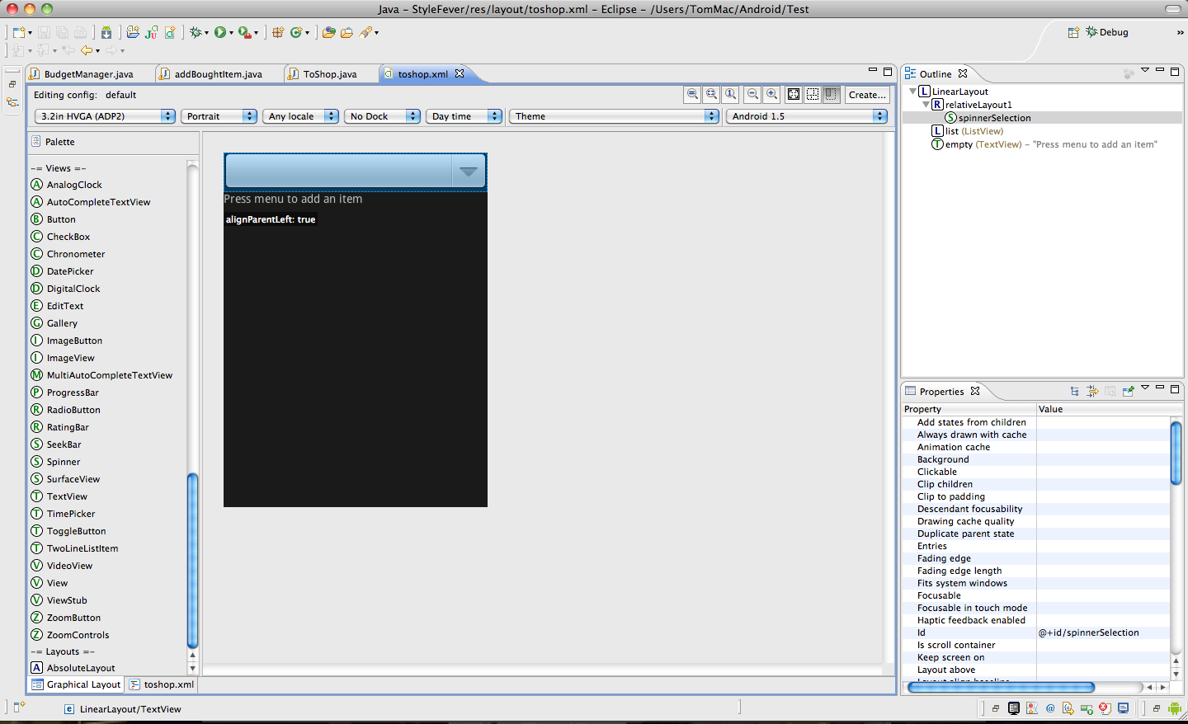Switch to BudgetManager.java tab

coord(89,74)
